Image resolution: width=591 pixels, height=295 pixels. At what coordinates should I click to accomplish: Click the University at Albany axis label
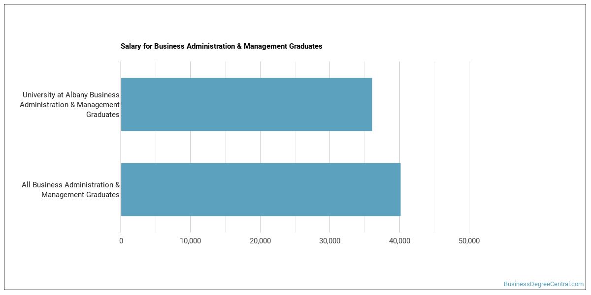click(70, 104)
